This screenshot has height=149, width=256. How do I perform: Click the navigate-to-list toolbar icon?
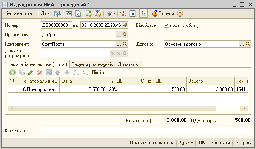pos(58,13)
